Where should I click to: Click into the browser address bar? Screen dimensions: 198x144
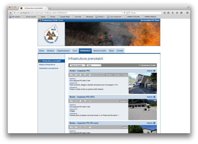click(68, 13)
